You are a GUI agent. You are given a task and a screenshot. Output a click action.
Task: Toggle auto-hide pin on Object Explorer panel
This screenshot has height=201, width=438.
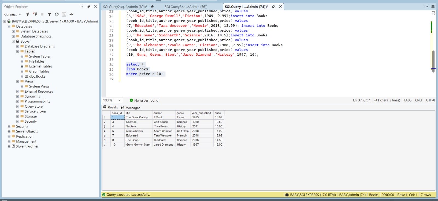coord(89,7)
